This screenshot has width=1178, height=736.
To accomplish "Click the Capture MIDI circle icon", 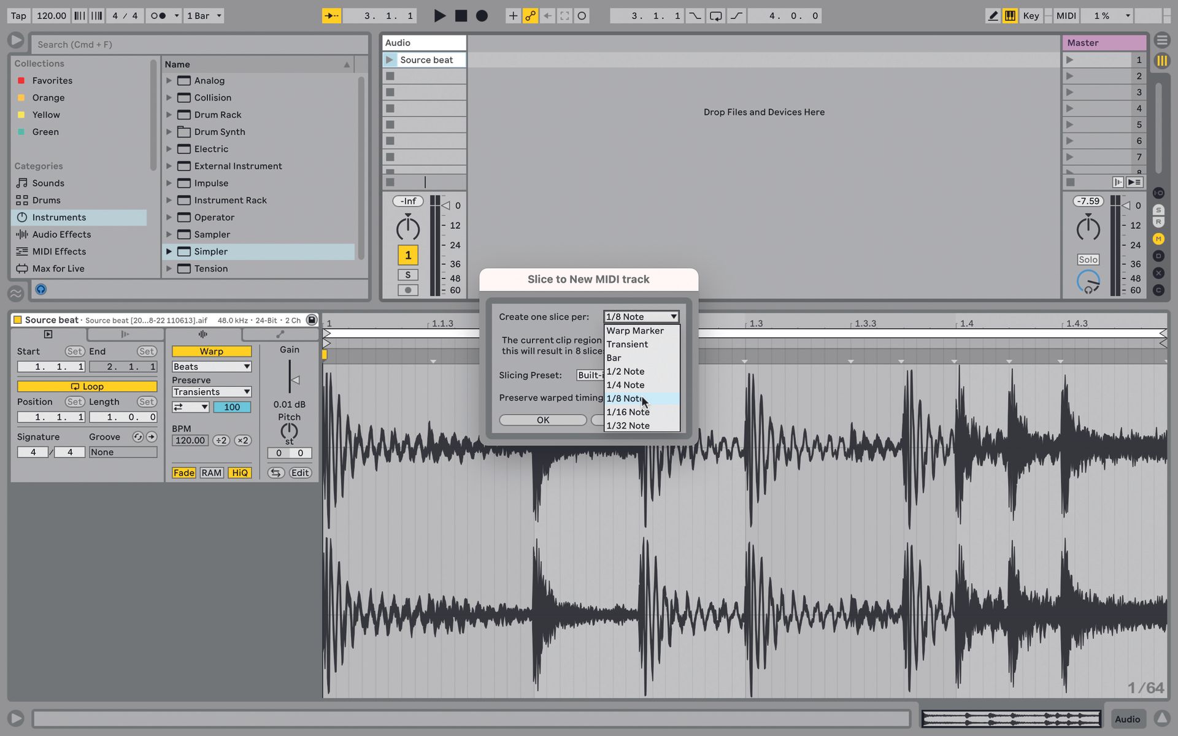I will (x=581, y=15).
